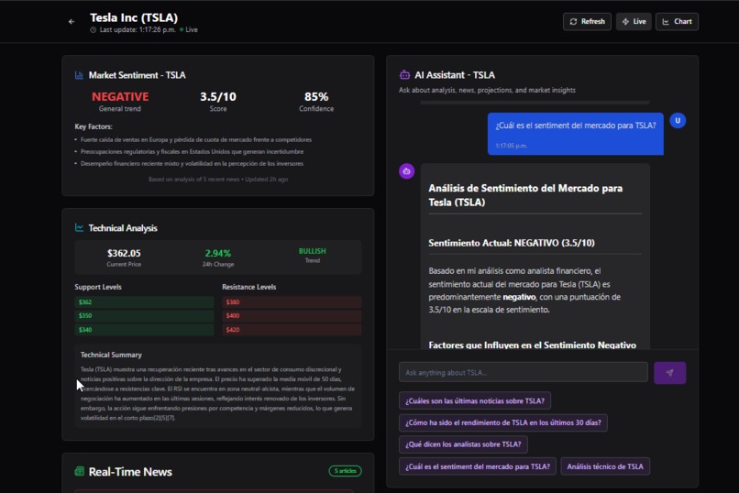Click the 85% confidence value
The height and width of the screenshot is (493, 739).
(316, 96)
